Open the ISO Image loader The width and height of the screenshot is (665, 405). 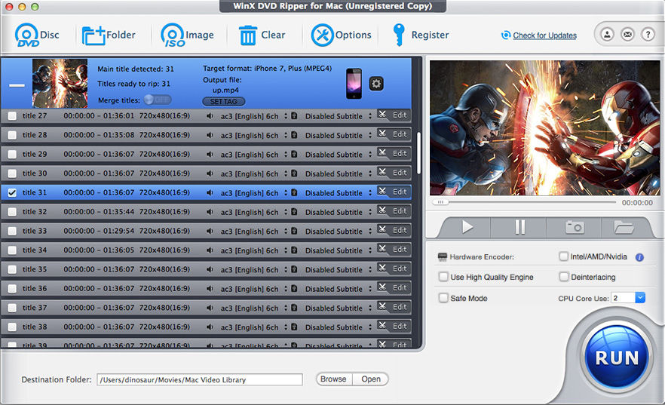pos(173,35)
